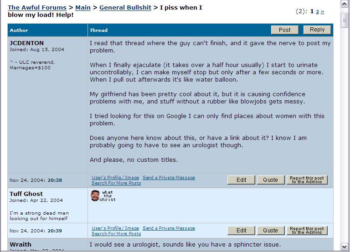Go to the Main breadcrumb link
This screenshot has height=252, width=350.
pos(83,8)
